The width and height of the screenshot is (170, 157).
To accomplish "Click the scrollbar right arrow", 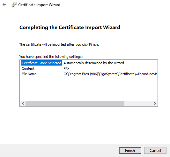I will [155, 103].
